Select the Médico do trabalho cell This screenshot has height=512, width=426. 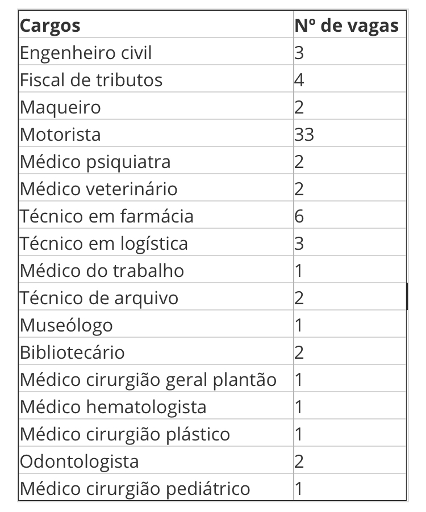[x=102, y=271]
